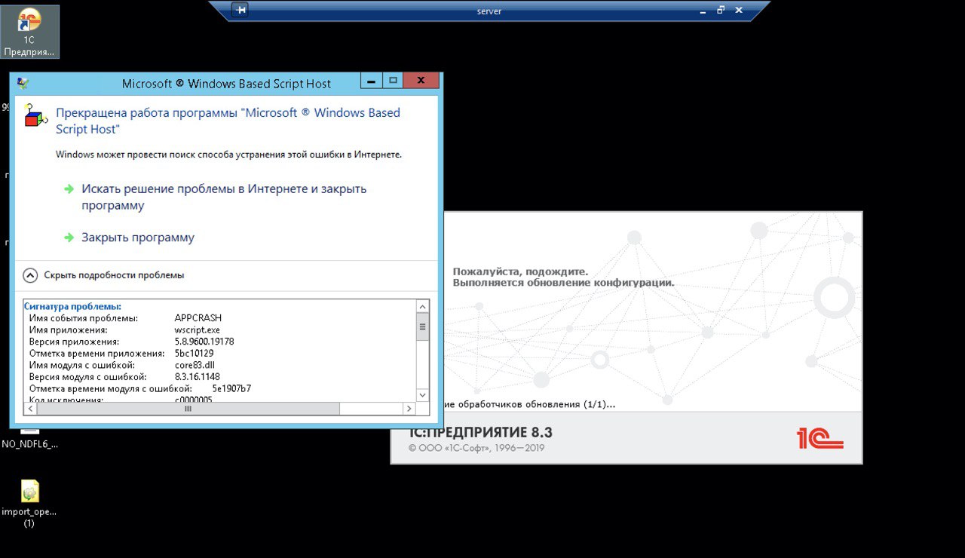Pin the server remote connection bar

click(240, 10)
